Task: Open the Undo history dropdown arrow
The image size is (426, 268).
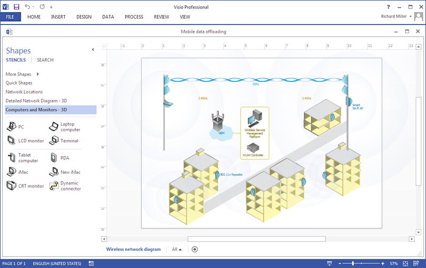Action: (33, 7)
